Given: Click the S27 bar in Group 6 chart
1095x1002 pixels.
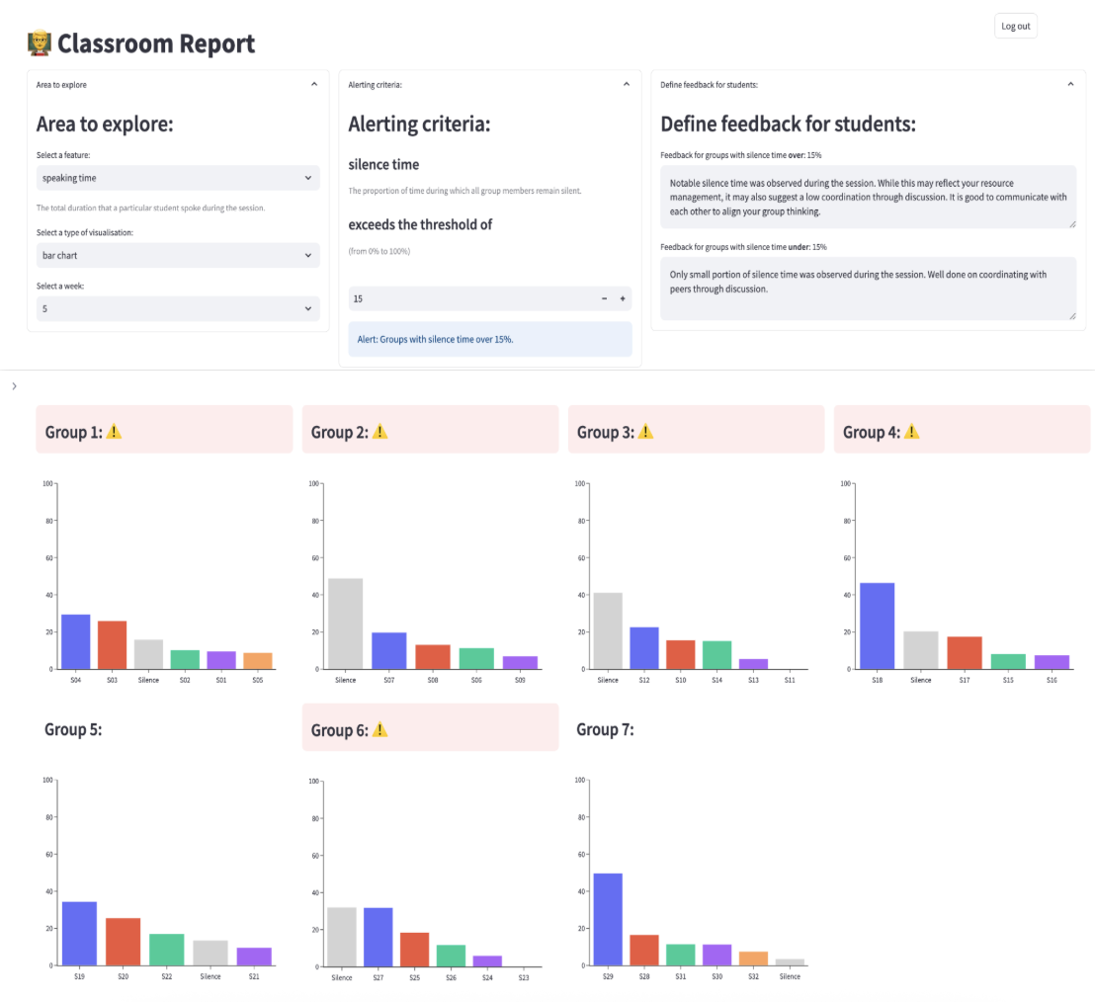Looking at the screenshot, I should coord(378,937).
